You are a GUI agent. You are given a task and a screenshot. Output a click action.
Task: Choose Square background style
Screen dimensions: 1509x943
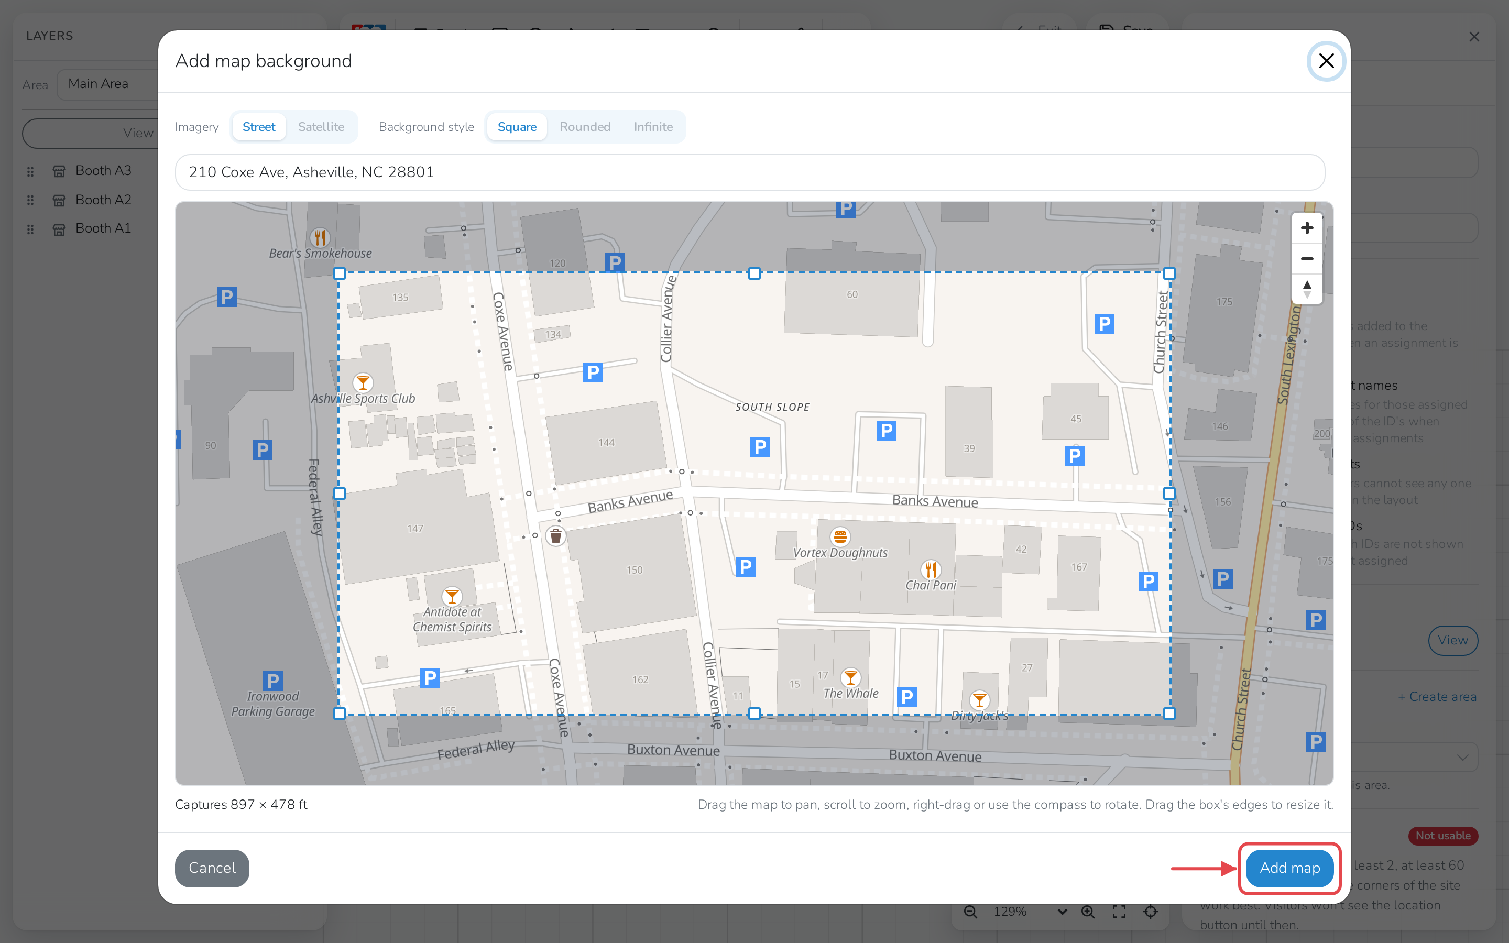pos(517,127)
